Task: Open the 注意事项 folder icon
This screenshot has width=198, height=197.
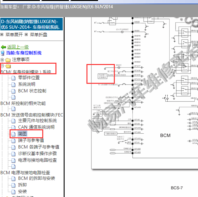Action: tap(8, 60)
